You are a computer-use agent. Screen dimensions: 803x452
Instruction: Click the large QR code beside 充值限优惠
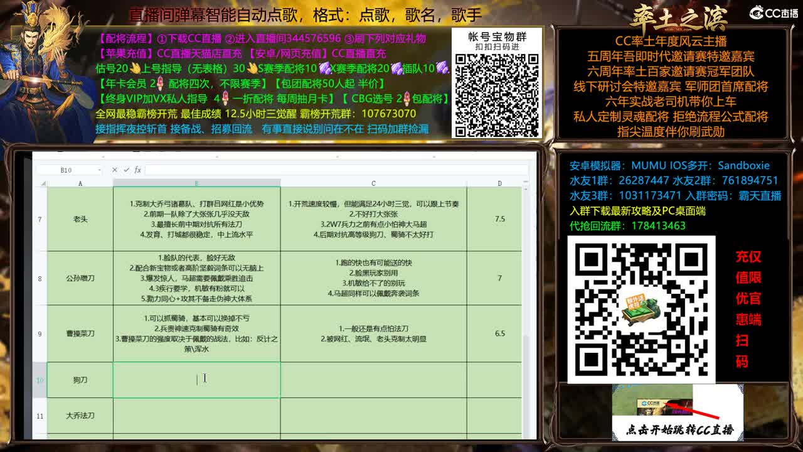(x=641, y=309)
